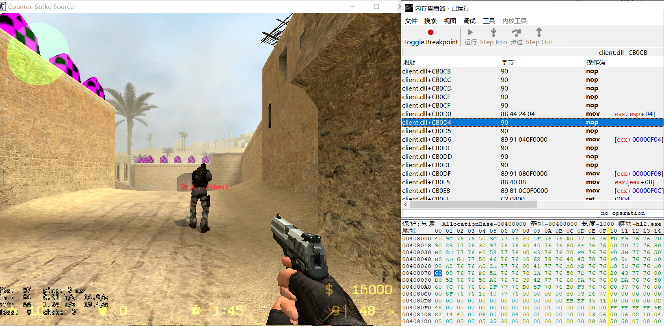The width and height of the screenshot is (664, 326).
Task: Open the 内核工具 menu
Action: point(514,21)
